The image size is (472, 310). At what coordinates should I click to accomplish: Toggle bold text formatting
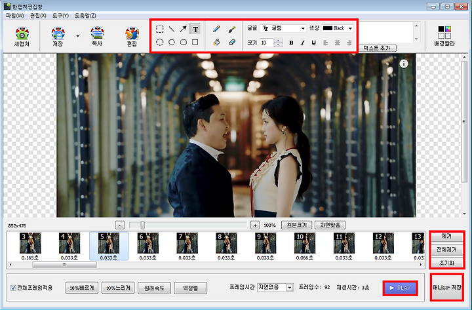click(291, 43)
